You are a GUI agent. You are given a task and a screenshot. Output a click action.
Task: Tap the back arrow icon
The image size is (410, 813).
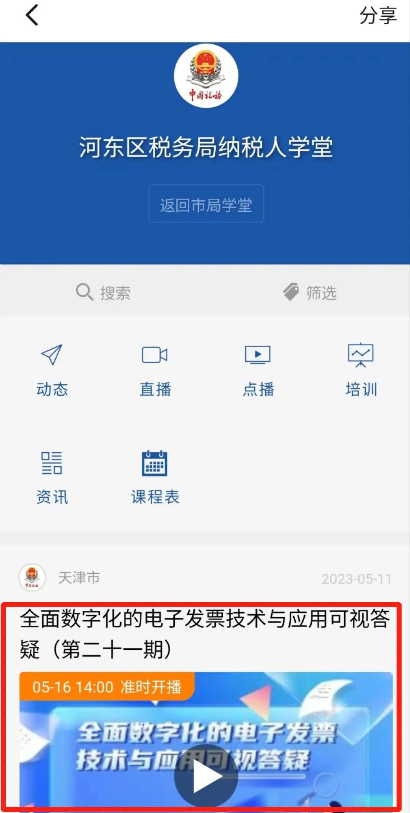(32, 15)
